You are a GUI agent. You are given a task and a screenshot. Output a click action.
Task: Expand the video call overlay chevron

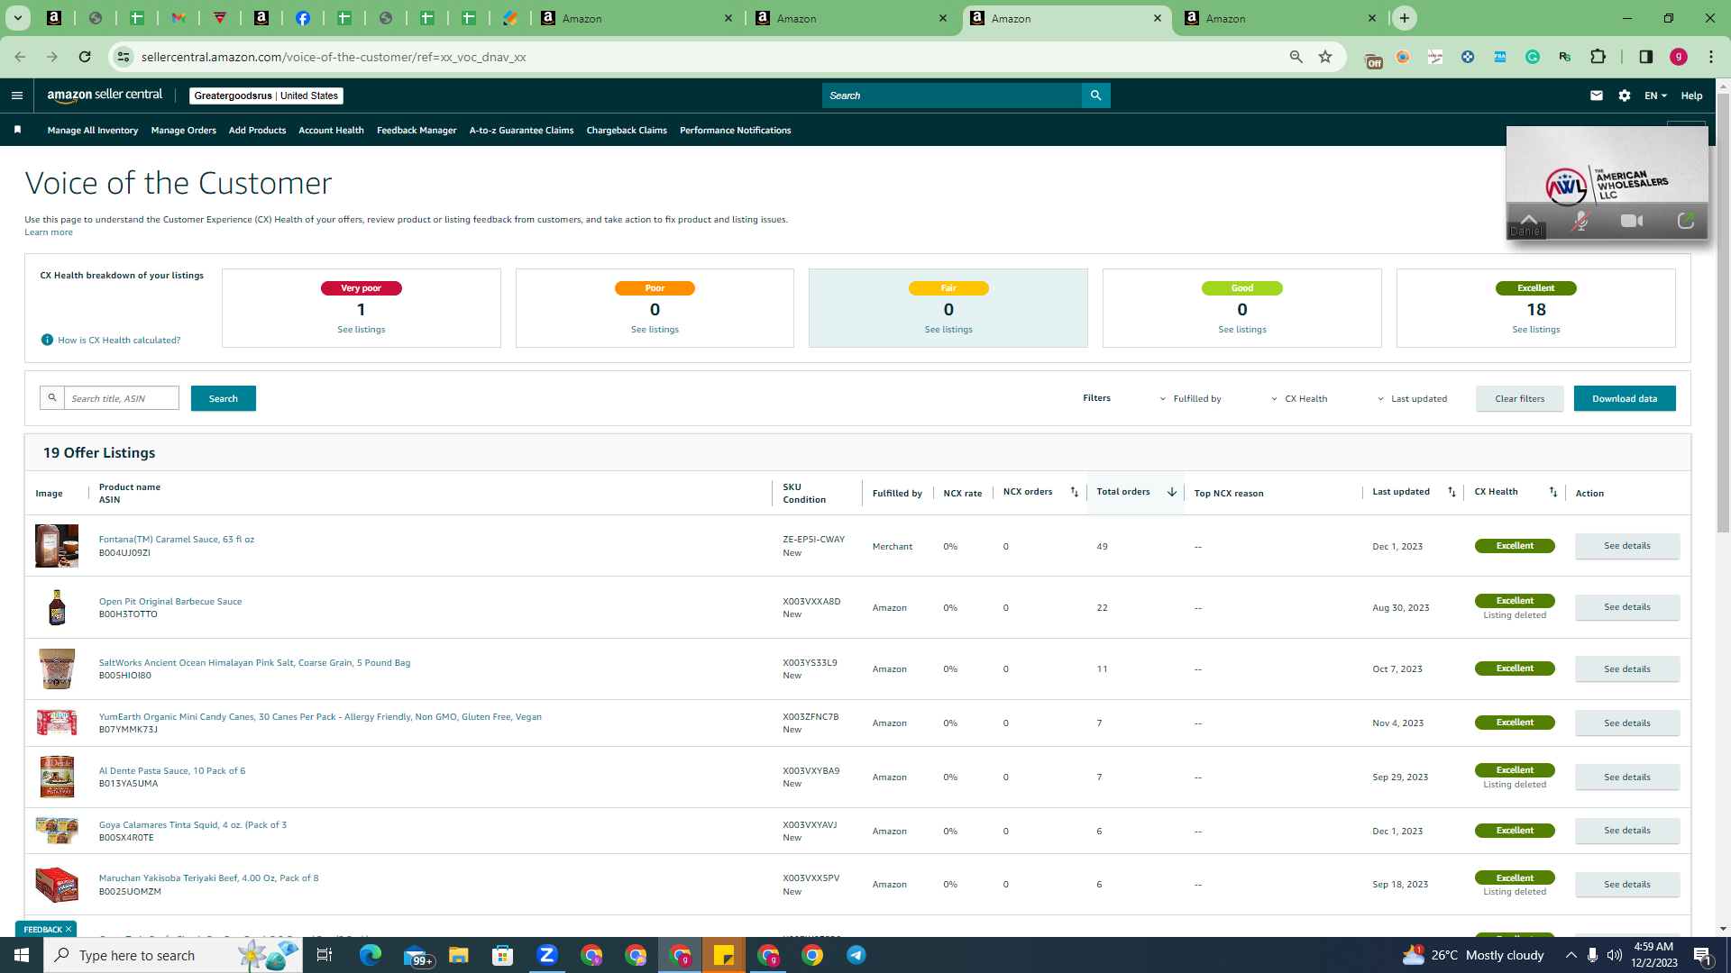[x=1529, y=219]
